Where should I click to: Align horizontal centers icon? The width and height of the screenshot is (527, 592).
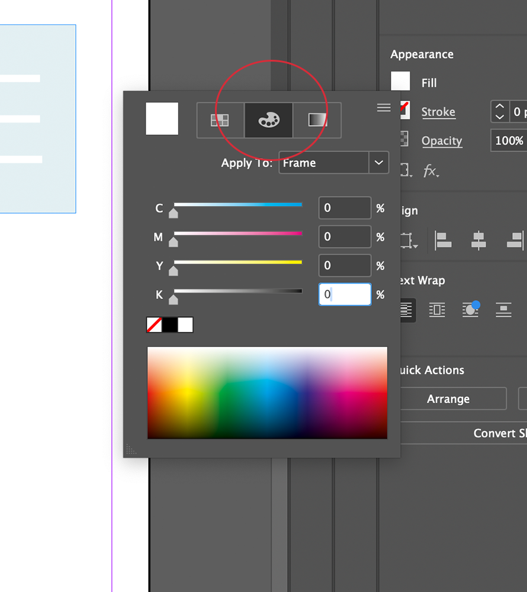click(x=478, y=240)
